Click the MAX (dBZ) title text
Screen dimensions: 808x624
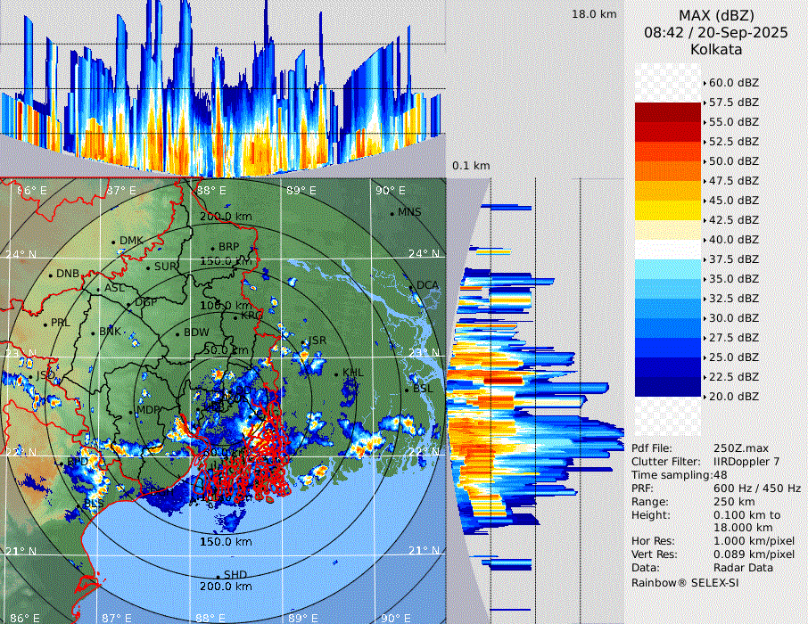(x=715, y=15)
